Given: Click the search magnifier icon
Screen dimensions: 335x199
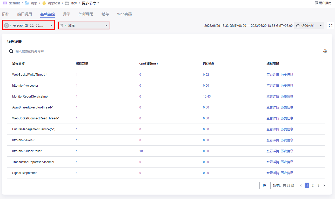Looking at the screenshot, I should [x=11, y=51].
